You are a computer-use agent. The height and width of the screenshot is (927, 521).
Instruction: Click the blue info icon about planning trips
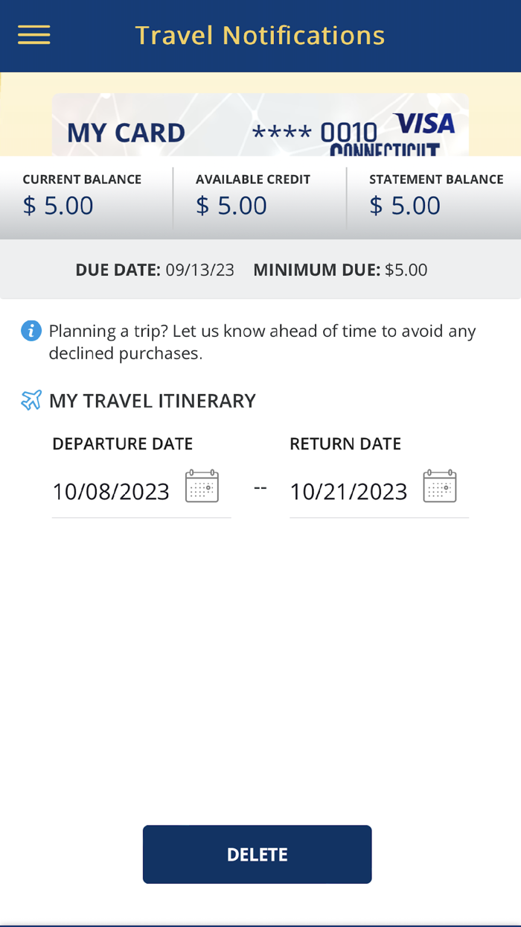31,329
